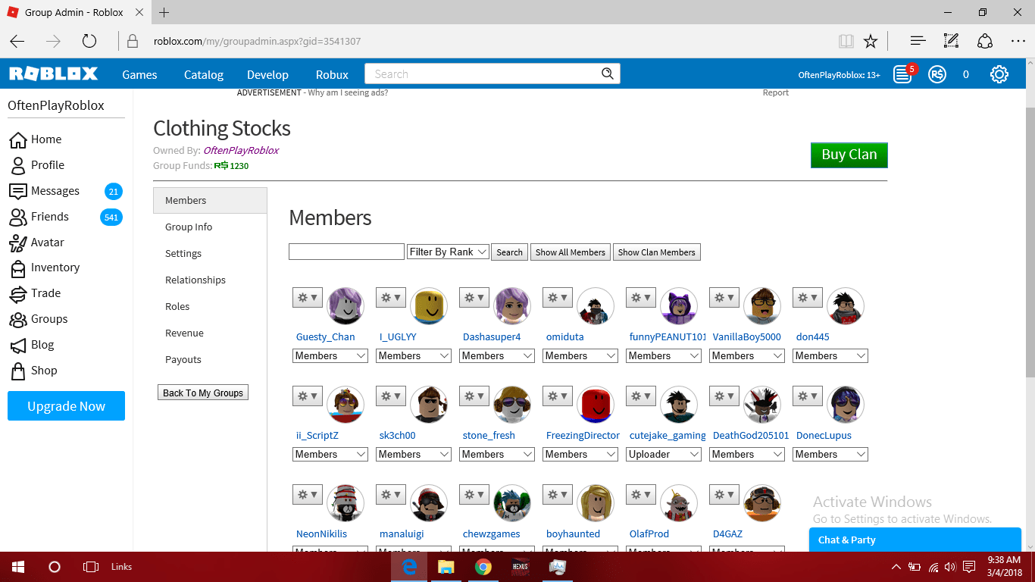1035x582 pixels.
Task: Switch to the Roles tab
Action: pyautogui.click(x=210, y=307)
